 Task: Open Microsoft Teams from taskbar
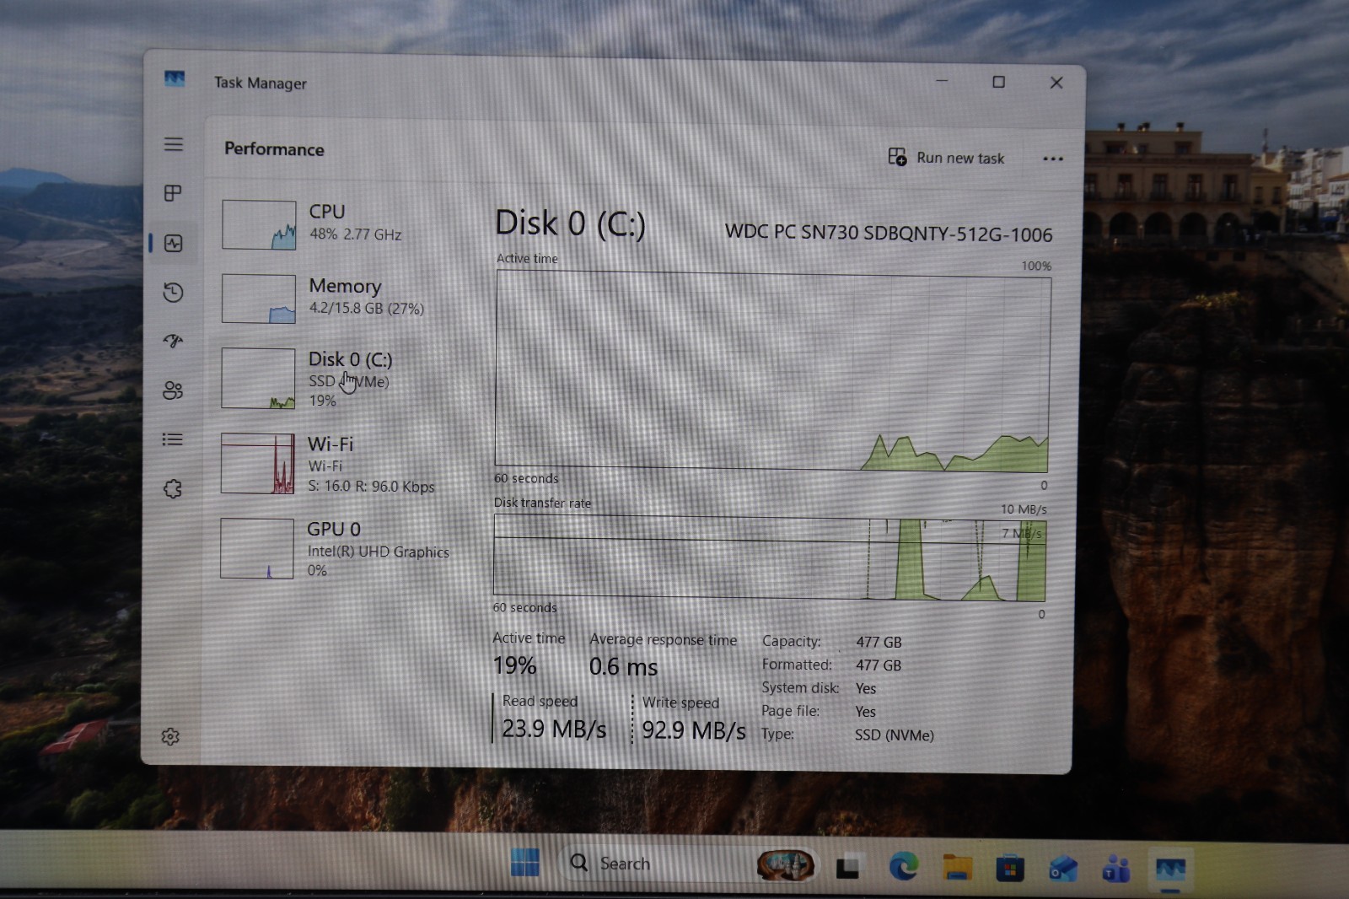(1116, 868)
